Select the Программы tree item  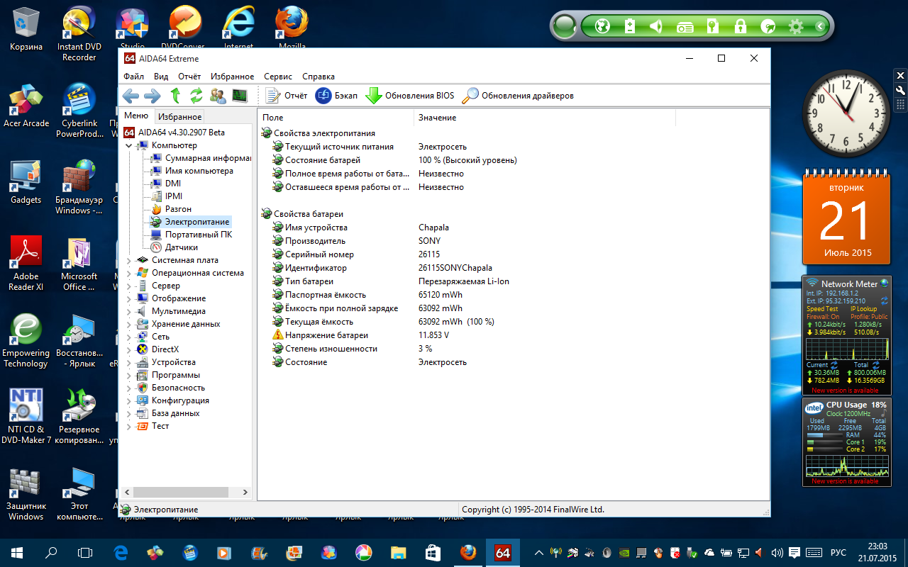pyautogui.click(x=169, y=375)
